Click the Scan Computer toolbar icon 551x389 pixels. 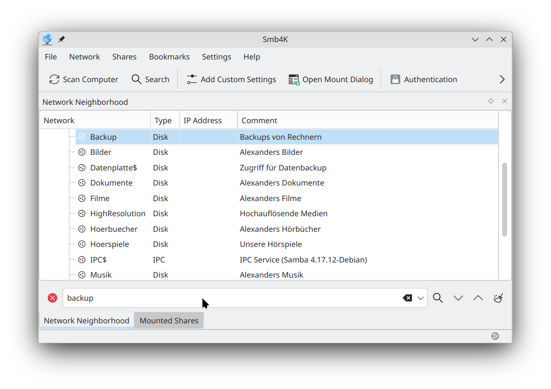click(x=54, y=79)
